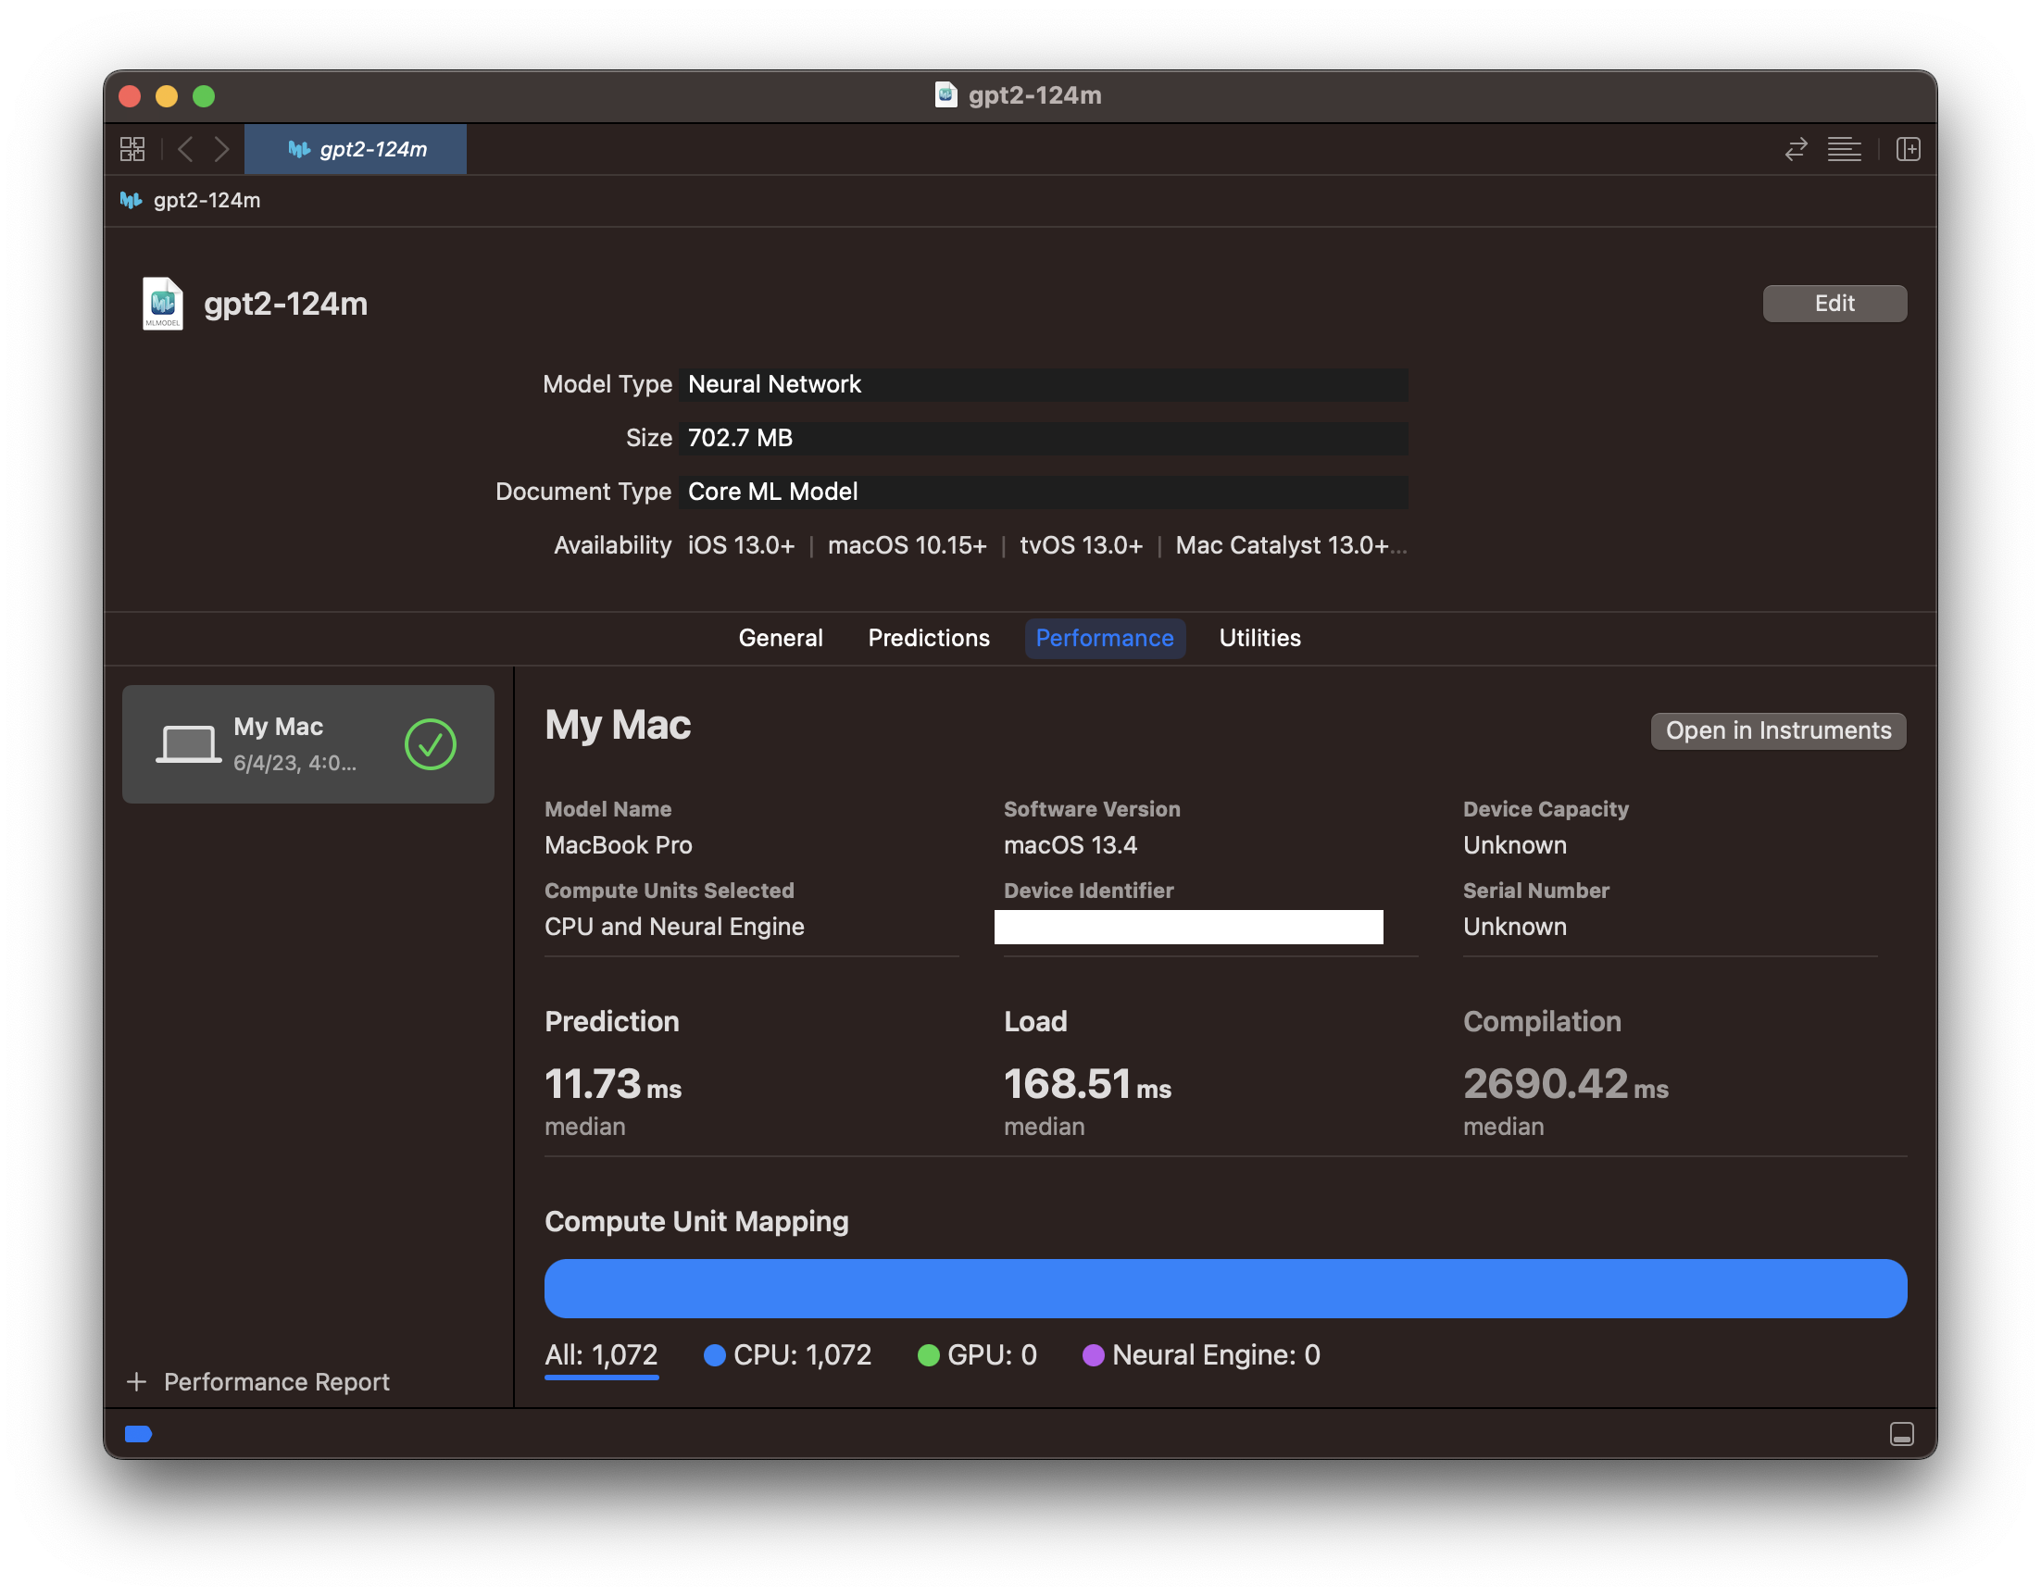Open the Predictions tab
Image resolution: width=2041 pixels, height=1596 pixels.
pyautogui.click(x=928, y=638)
